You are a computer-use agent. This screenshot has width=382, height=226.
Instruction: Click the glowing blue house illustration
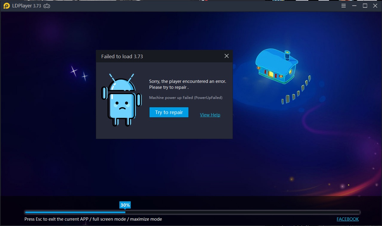[x=276, y=66]
